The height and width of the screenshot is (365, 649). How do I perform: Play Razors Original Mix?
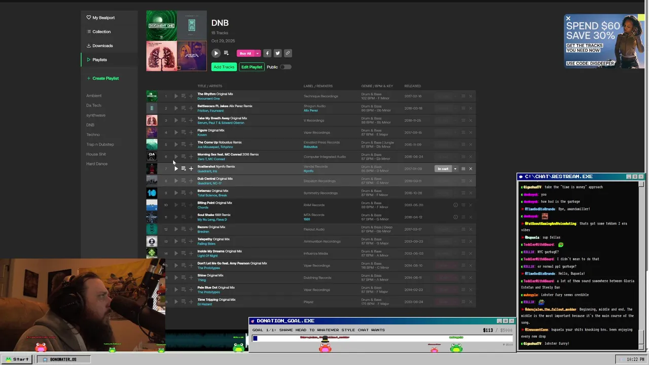coord(176,229)
